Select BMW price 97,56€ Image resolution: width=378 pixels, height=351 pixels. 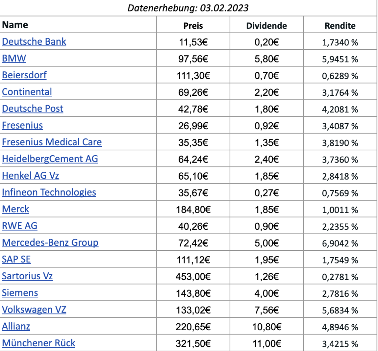pyautogui.click(x=193, y=59)
